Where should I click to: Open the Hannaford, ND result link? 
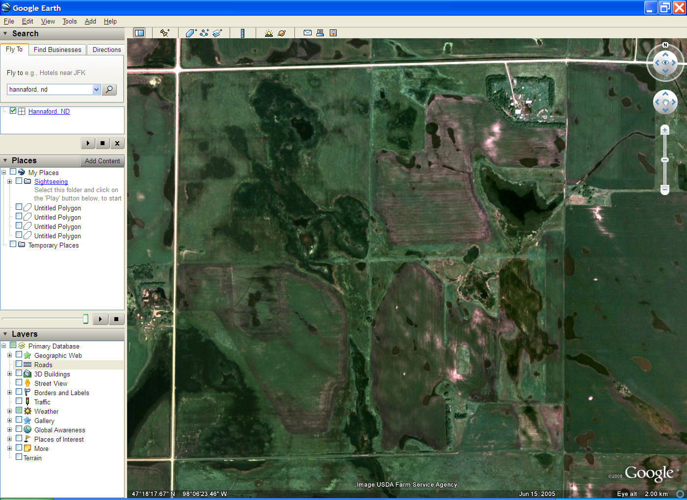(x=49, y=111)
